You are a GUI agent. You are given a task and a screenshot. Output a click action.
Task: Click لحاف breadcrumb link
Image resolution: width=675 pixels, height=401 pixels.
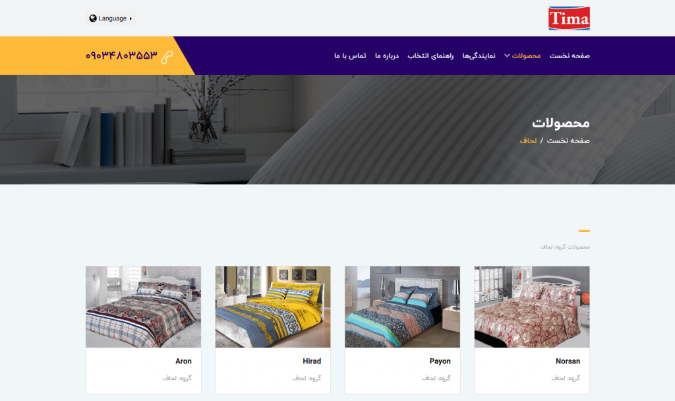pos(528,140)
